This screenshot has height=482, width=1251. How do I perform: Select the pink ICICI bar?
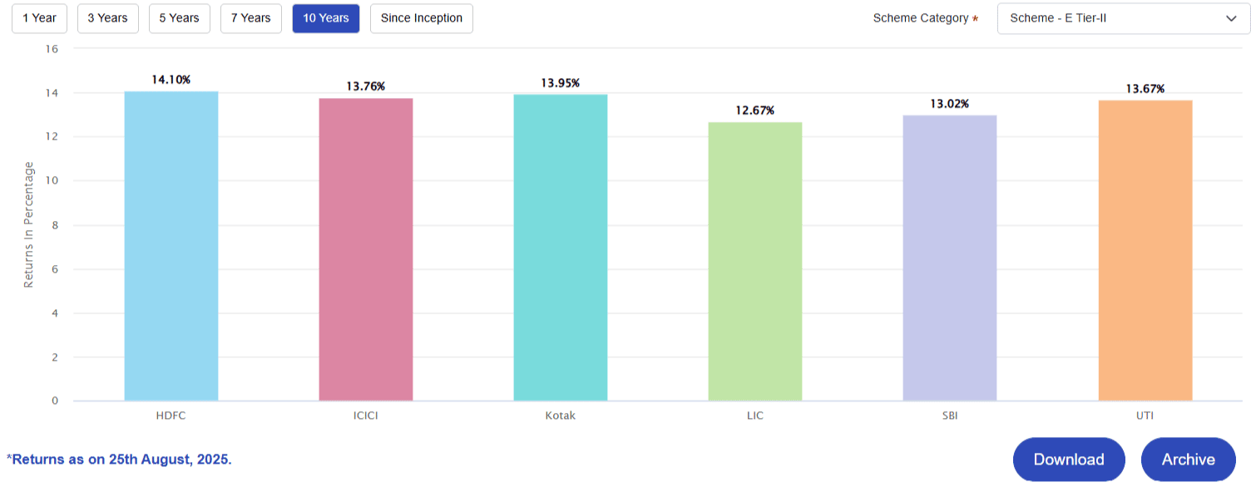(x=366, y=249)
